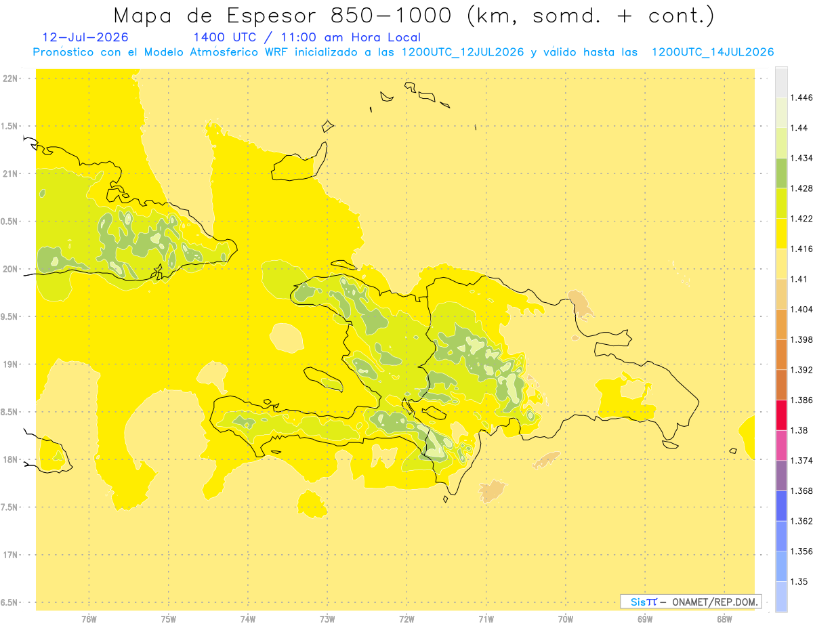The height and width of the screenshot is (628, 813).
Task: Click the 70W longitude axis label
Action: coord(565,619)
